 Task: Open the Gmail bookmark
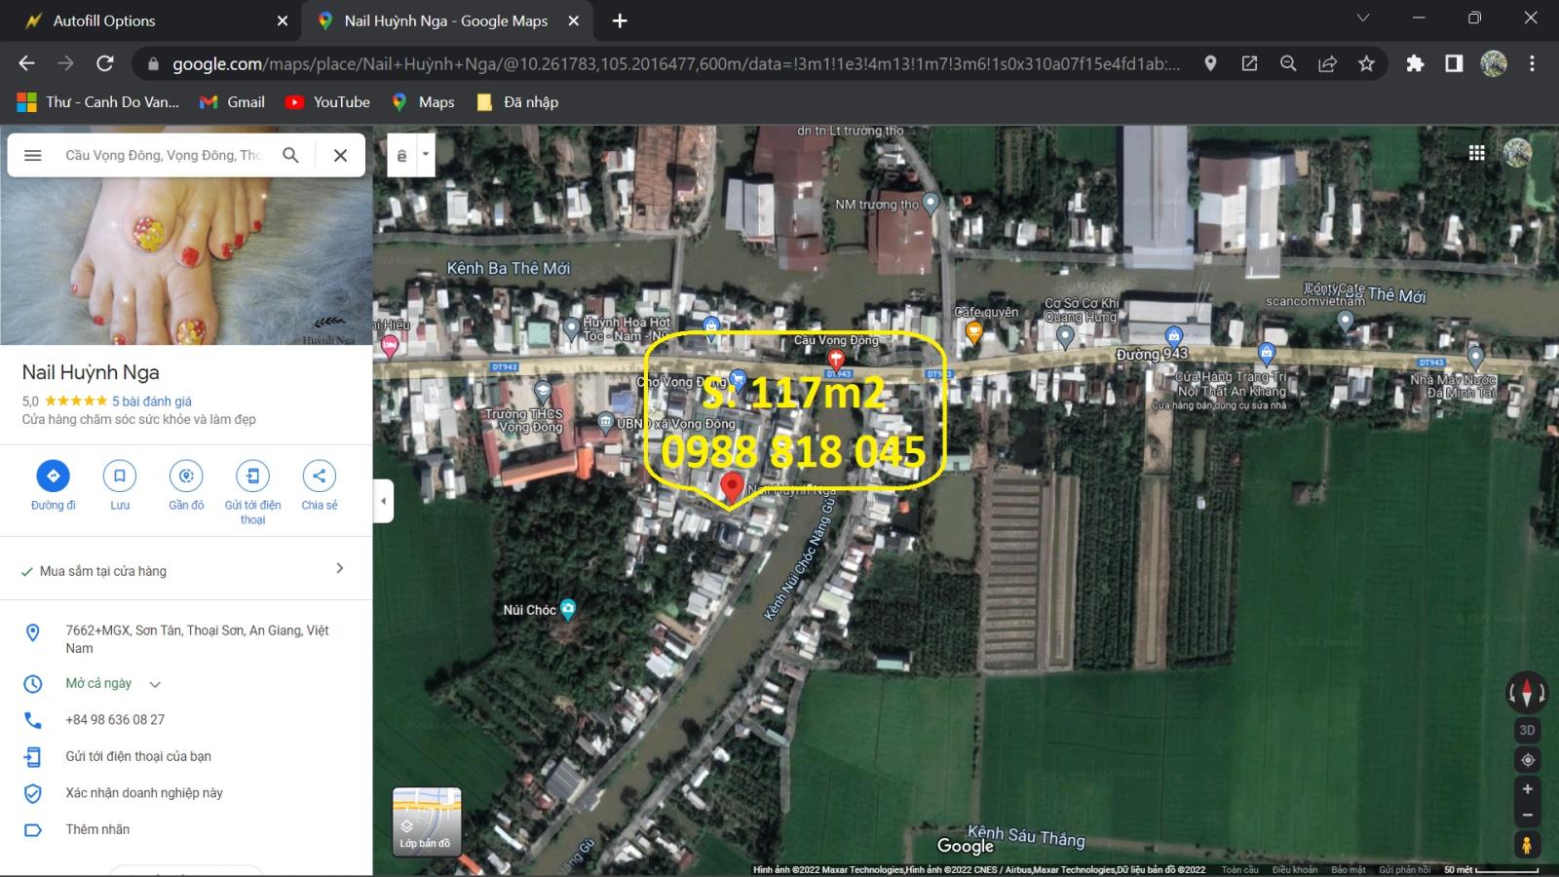pos(232,102)
